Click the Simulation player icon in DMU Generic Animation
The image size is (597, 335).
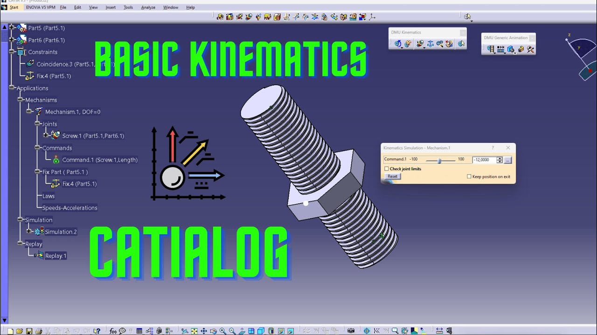point(500,49)
